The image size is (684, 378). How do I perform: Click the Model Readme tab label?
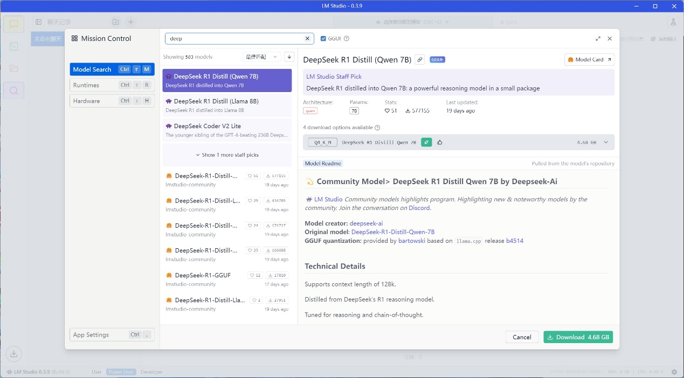coord(323,163)
